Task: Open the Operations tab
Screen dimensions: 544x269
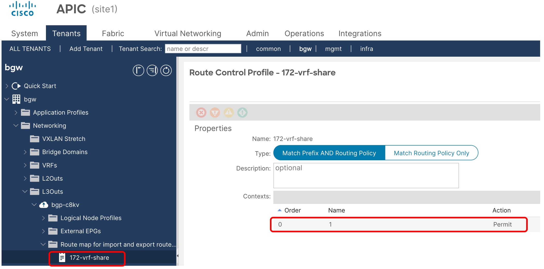Action: [304, 33]
